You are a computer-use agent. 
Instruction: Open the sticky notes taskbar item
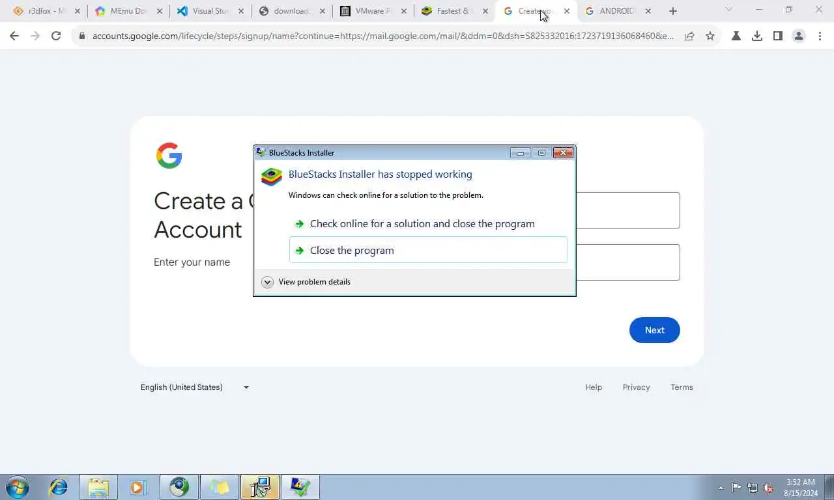pos(219,487)
